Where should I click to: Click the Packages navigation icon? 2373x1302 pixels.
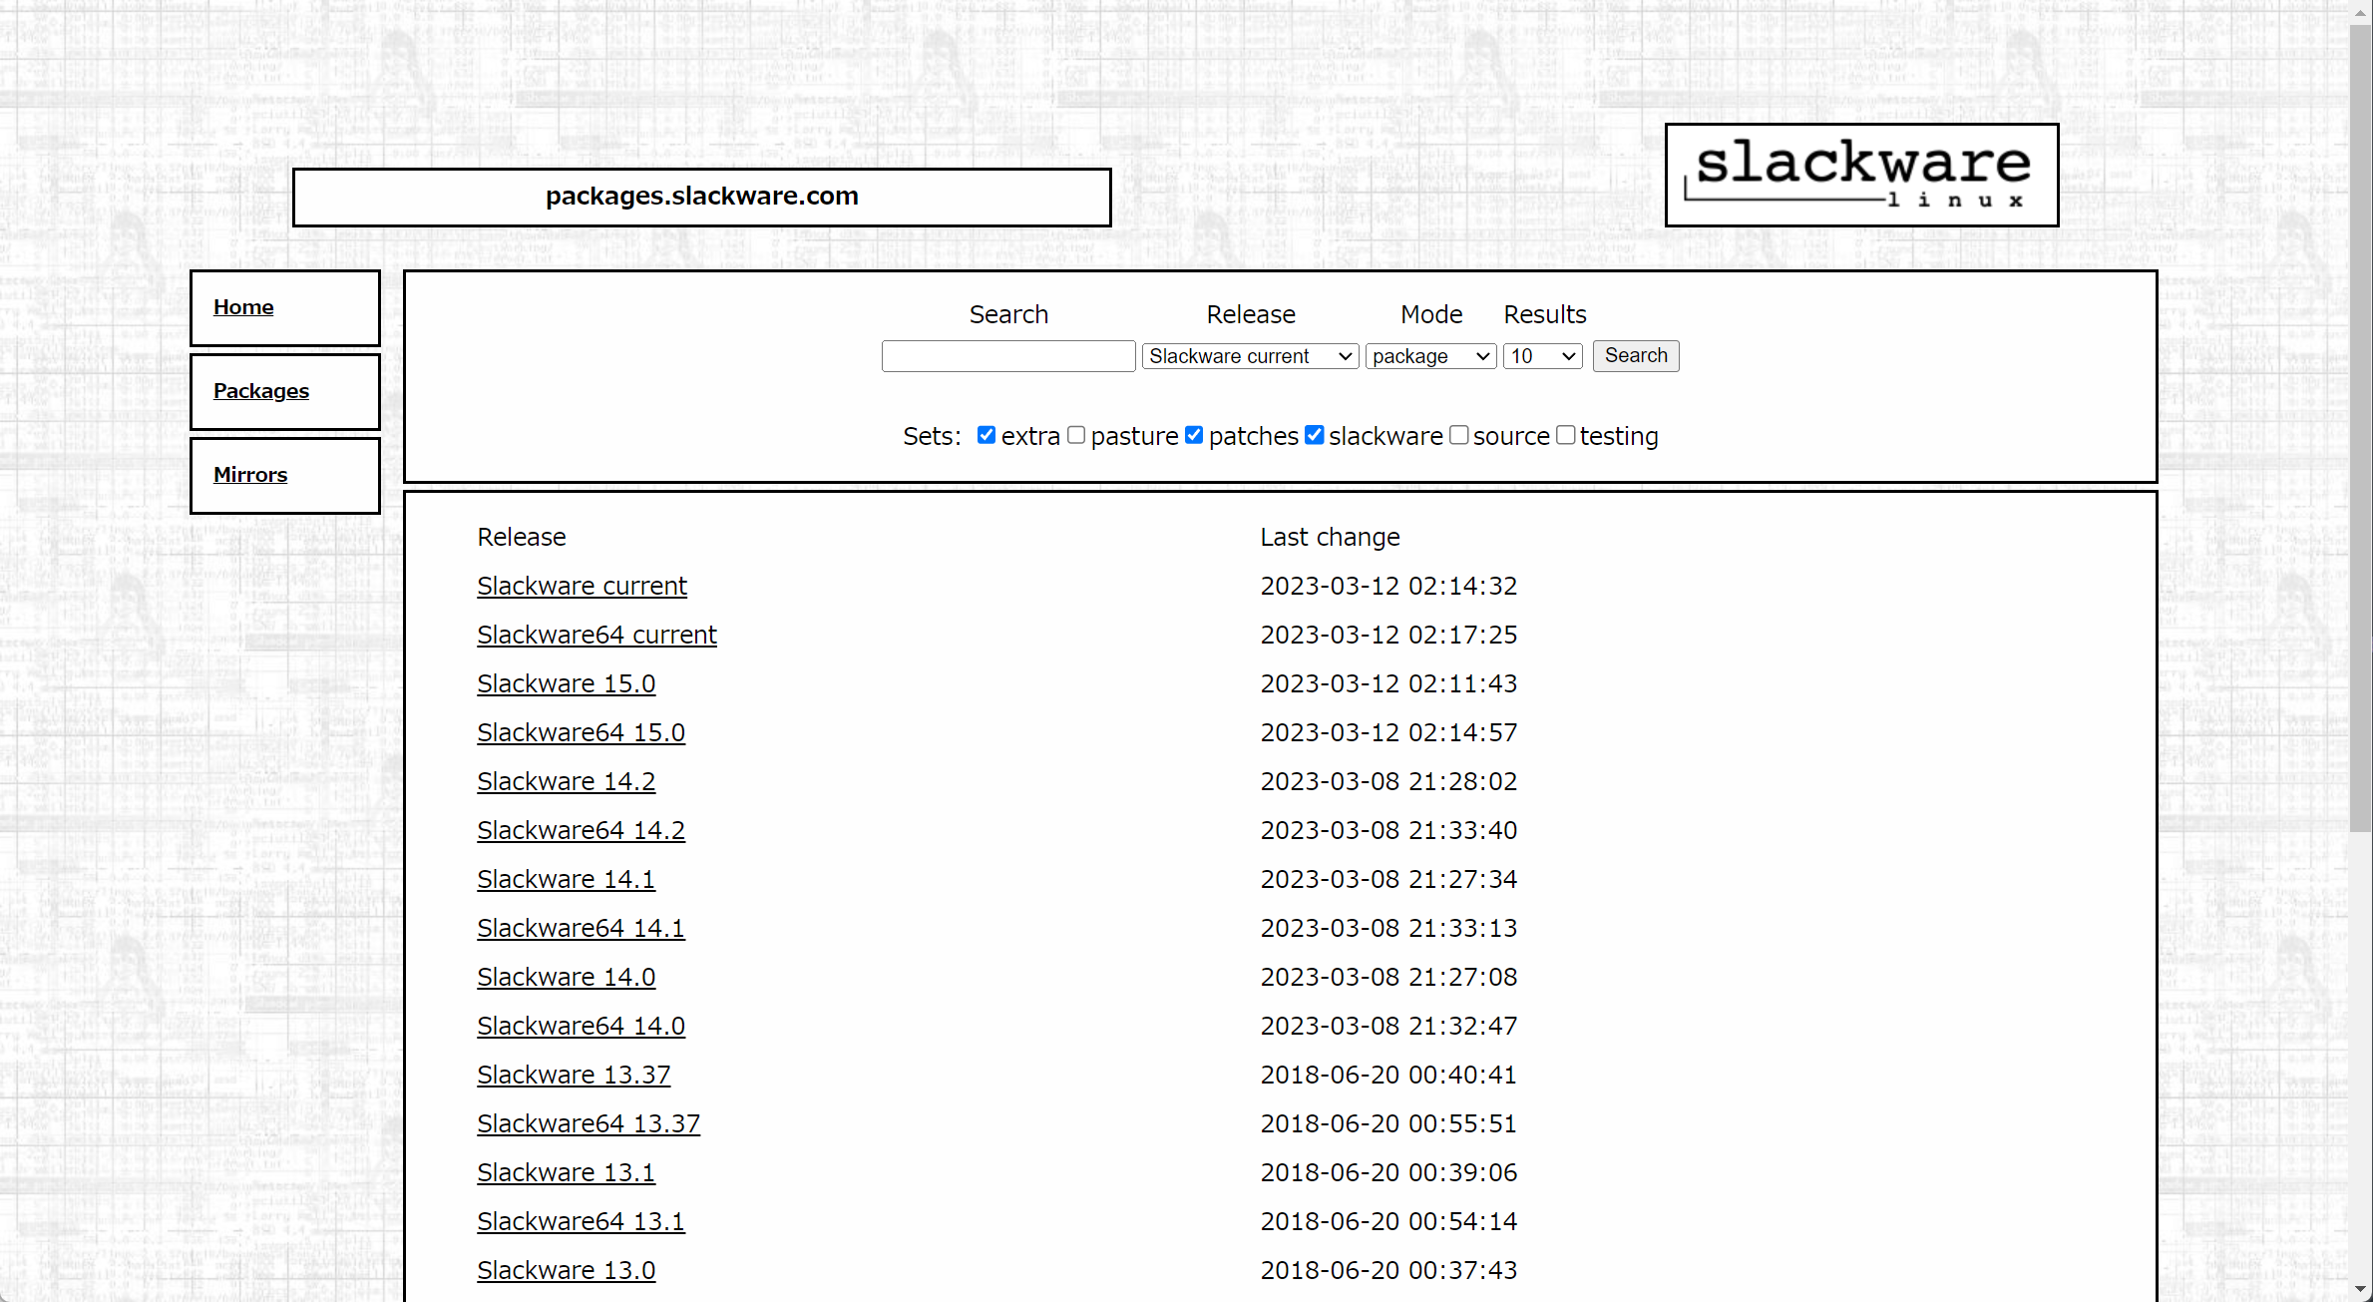261,390
